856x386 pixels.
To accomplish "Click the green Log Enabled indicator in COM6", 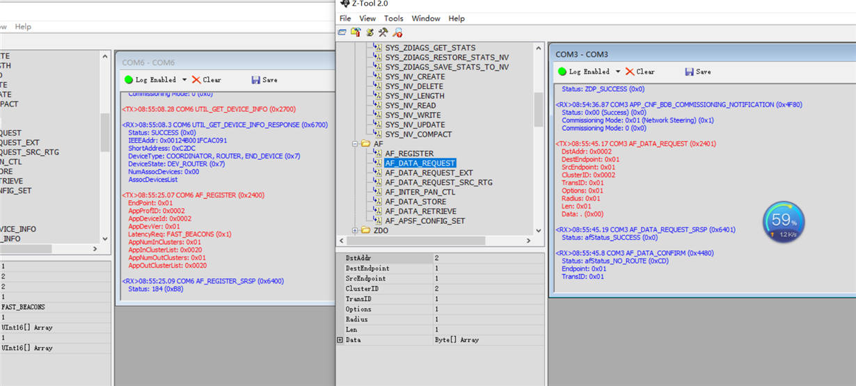I will click(x=128, y=80).
